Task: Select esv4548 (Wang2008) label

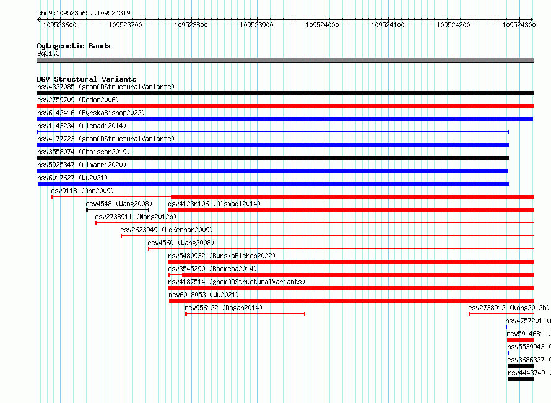Action: coord(119,204)
